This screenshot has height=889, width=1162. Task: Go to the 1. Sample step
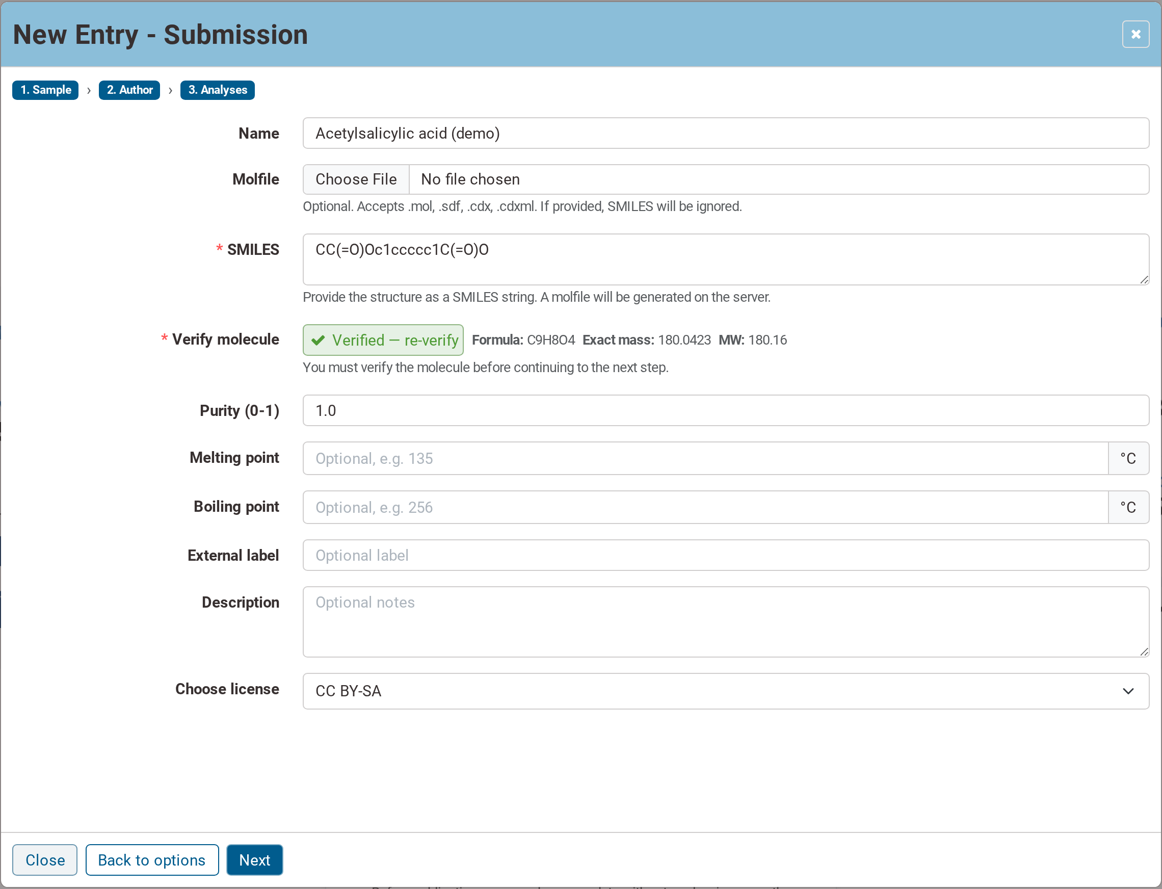tap(45, 90)
